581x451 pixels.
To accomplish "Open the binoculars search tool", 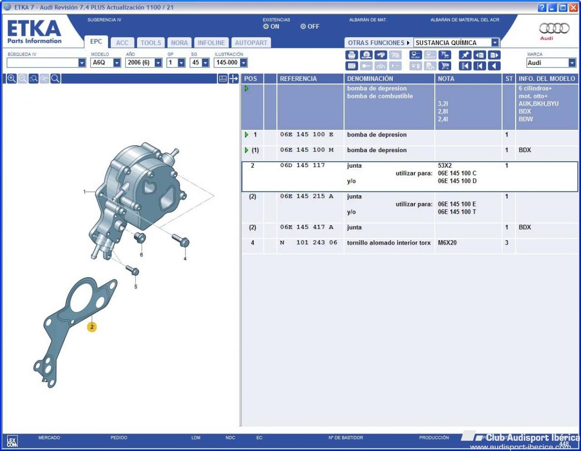I will point(381,55).
